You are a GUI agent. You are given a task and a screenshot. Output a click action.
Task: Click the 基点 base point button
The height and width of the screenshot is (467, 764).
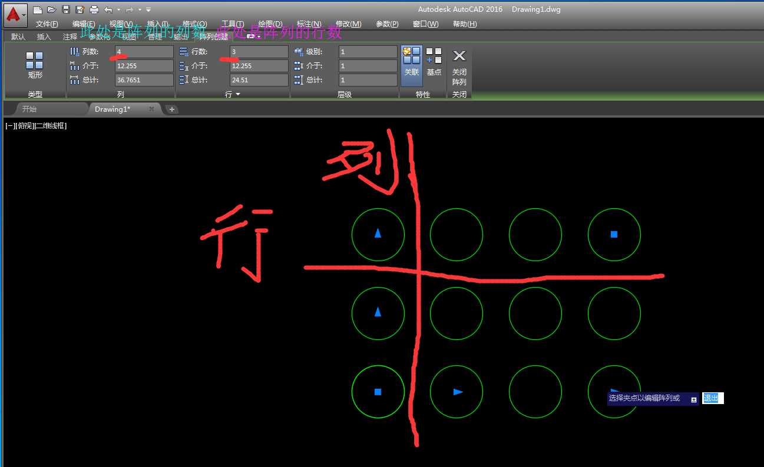pyautogui.click(x=434, y=62)
